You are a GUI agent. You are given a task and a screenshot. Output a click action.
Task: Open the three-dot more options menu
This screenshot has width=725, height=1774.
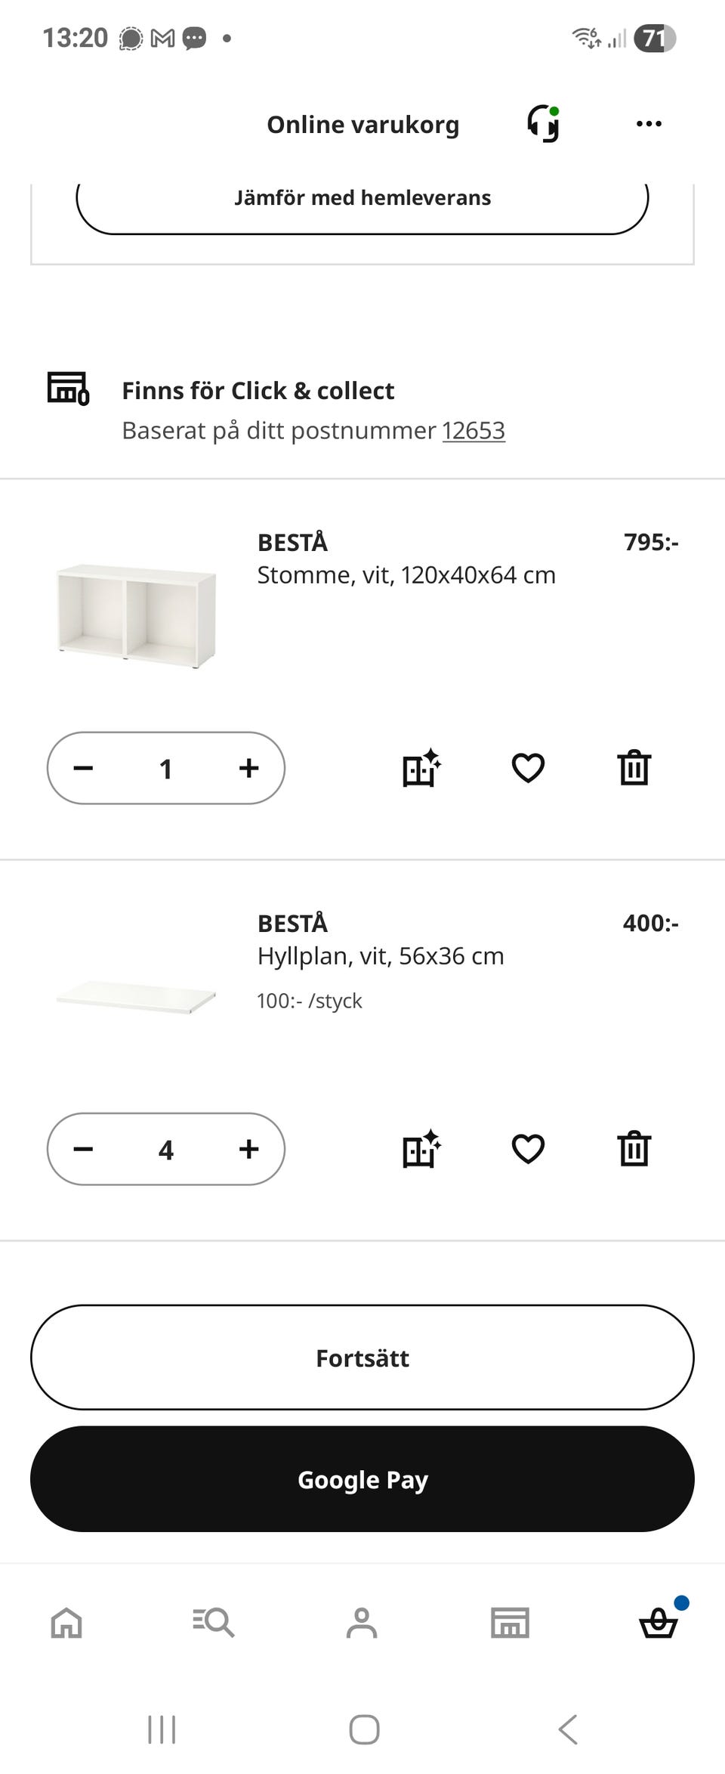tap(649, 124)
